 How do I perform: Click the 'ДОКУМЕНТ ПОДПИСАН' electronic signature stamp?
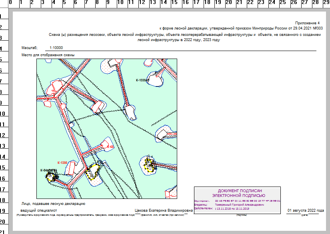pyautogui.click(x=237, y=193)
